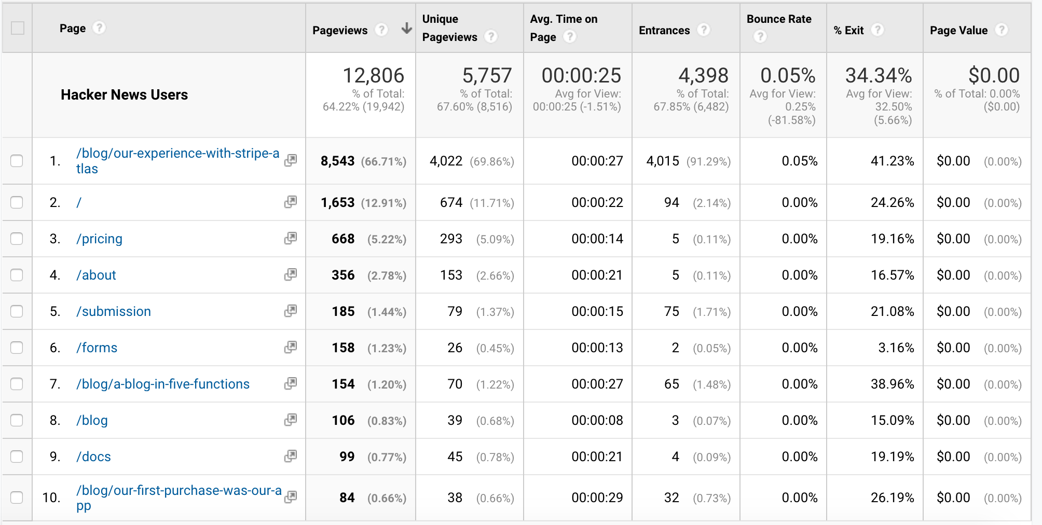Check the checkbox for row 2 /
The image size is (1042, 525).
pyautogui.click(x=17, y=202)
